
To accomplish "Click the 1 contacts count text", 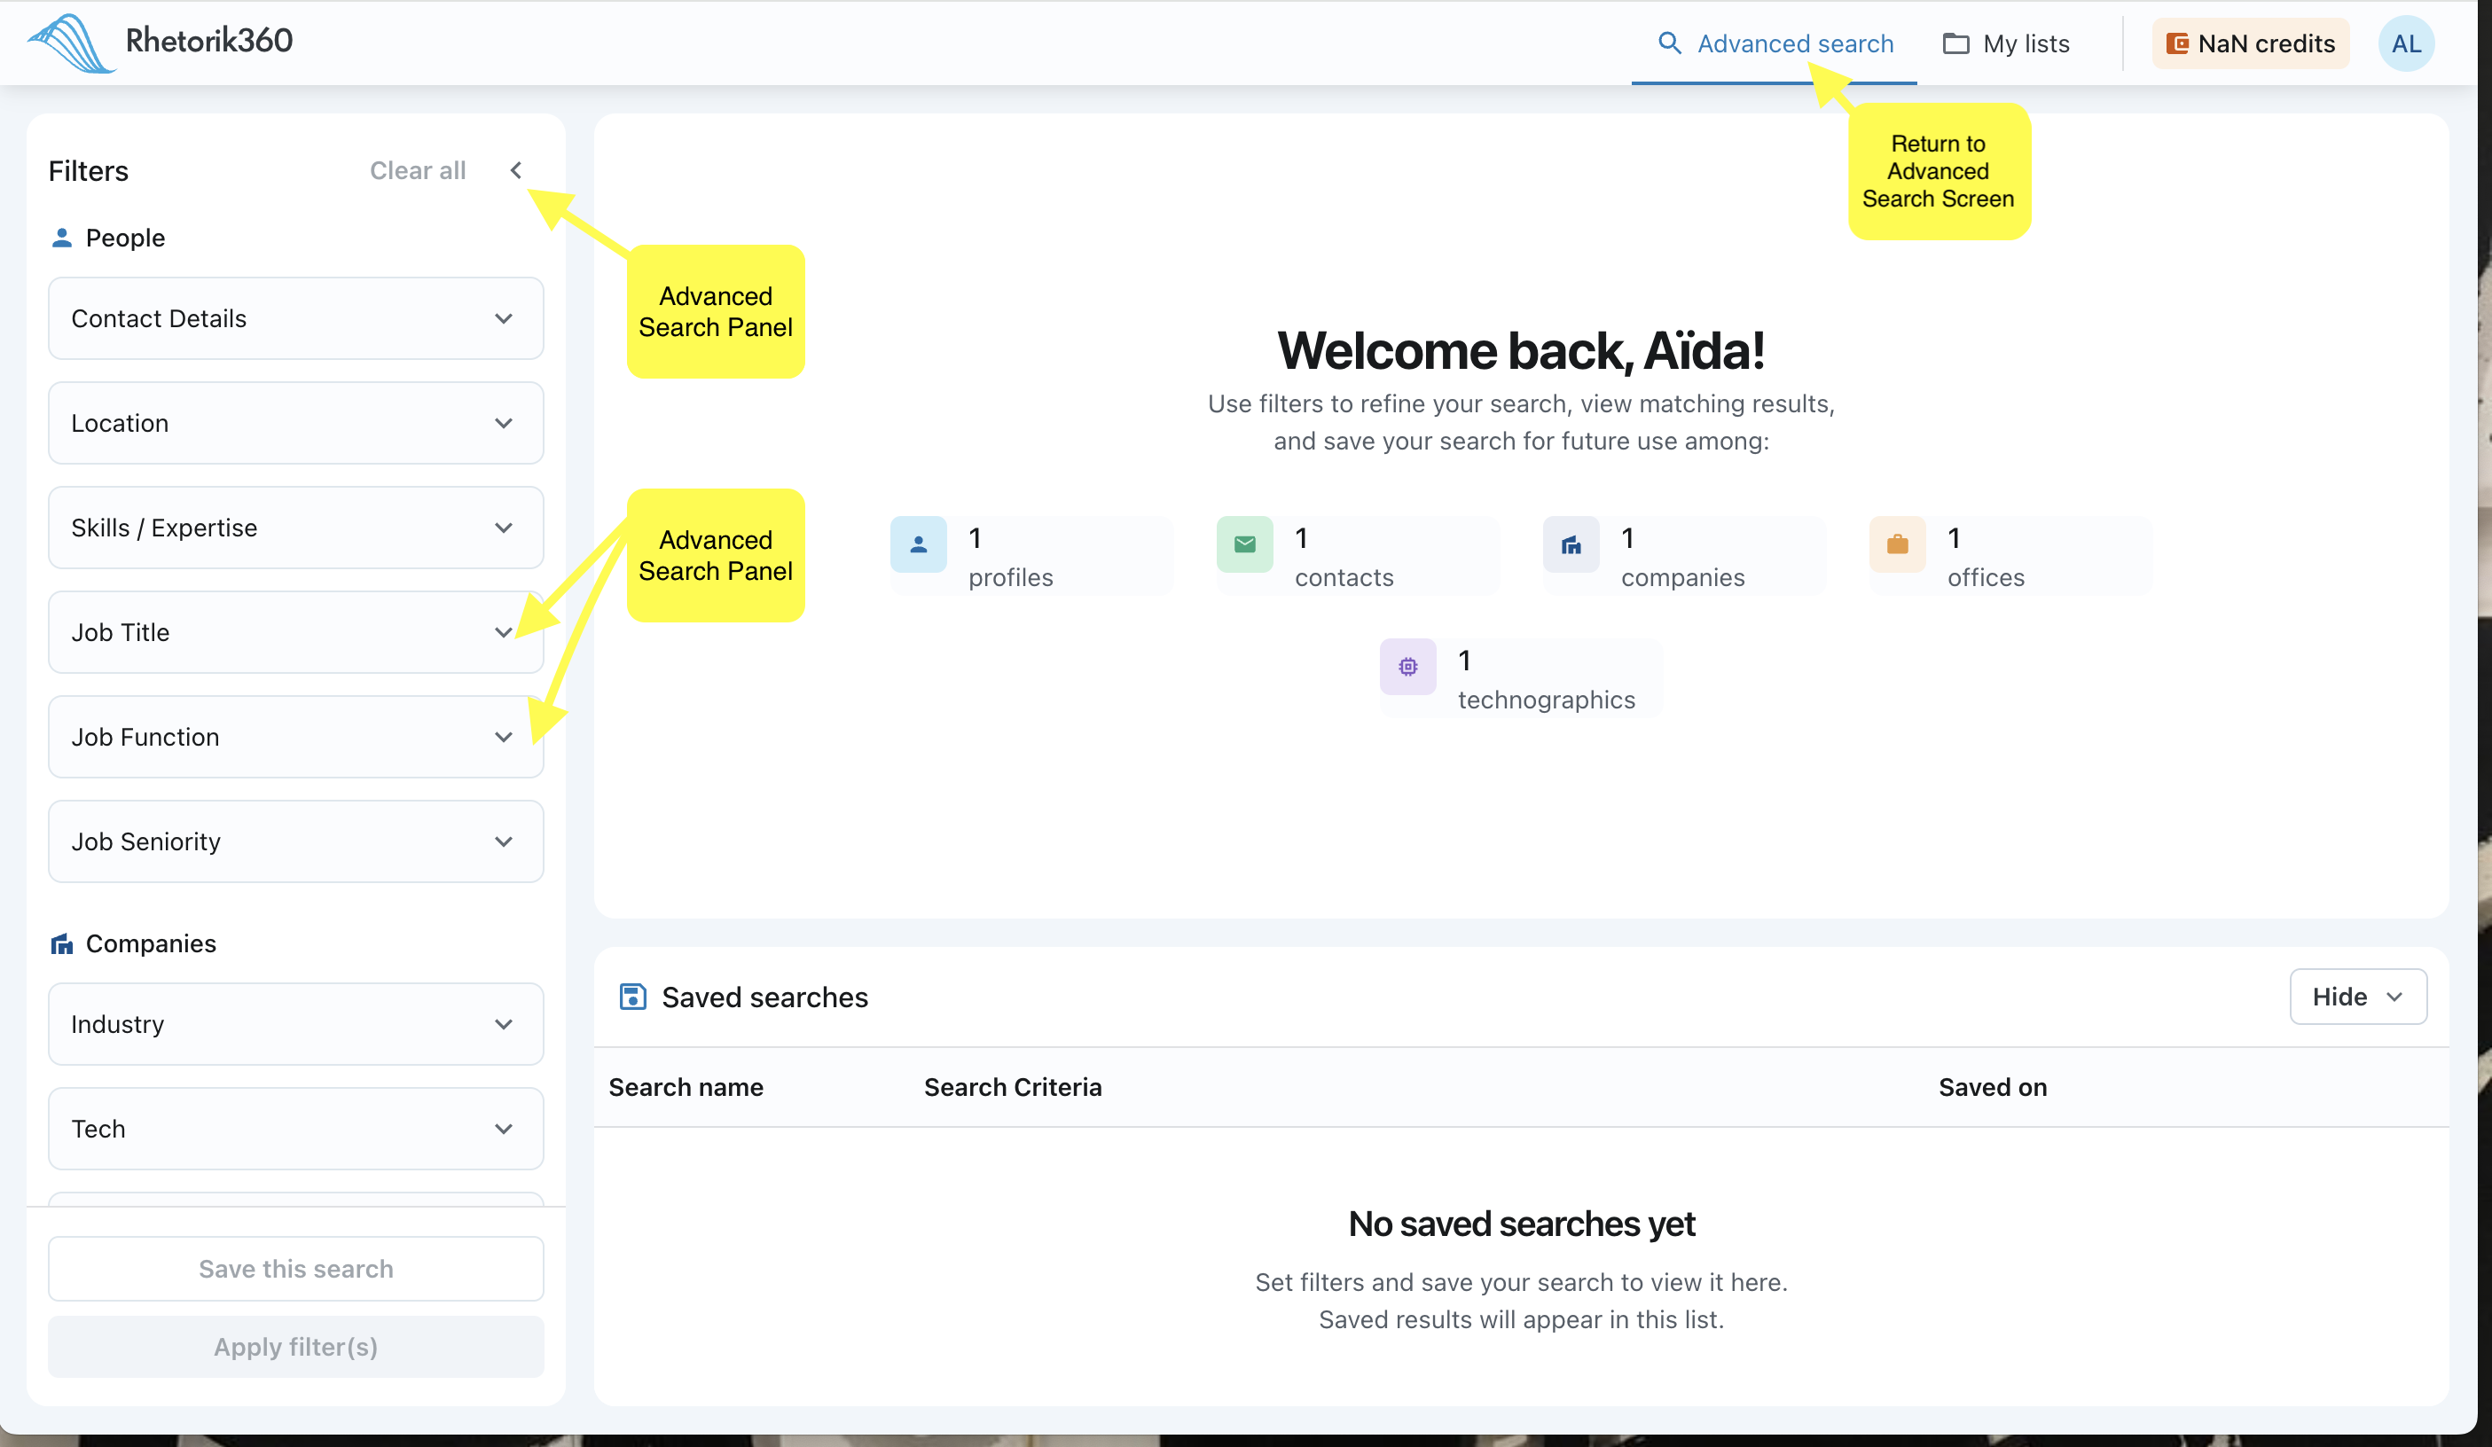I will [1344, 558].
